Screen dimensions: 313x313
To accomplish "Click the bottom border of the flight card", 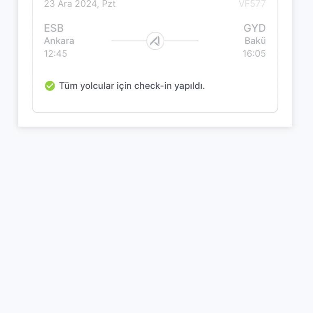I will click(155, 112).
